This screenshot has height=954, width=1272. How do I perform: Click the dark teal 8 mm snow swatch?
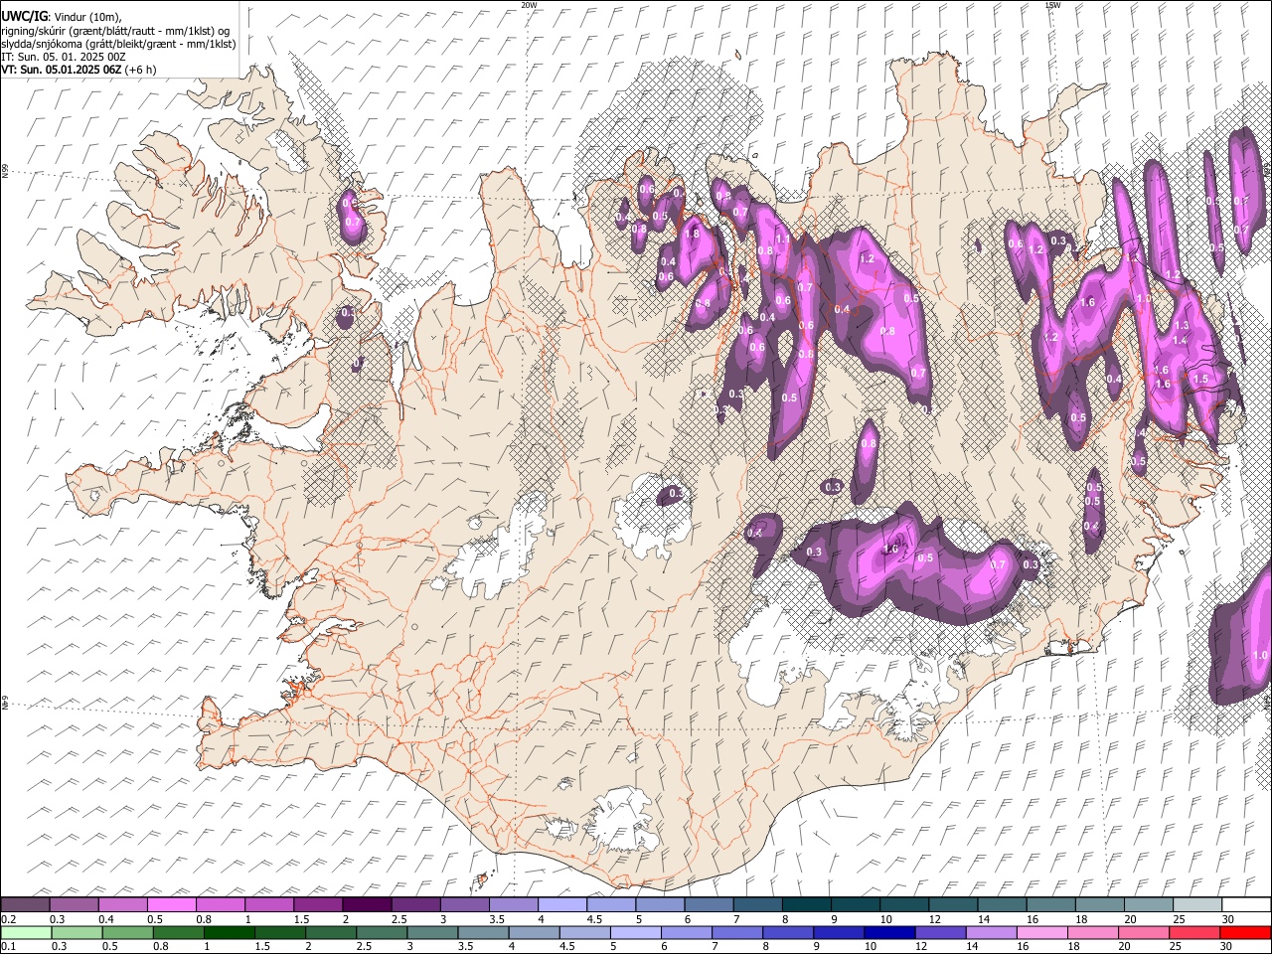click(x=806, y=904)
